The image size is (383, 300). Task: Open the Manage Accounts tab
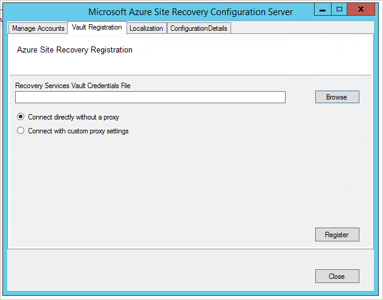point(38,28)
